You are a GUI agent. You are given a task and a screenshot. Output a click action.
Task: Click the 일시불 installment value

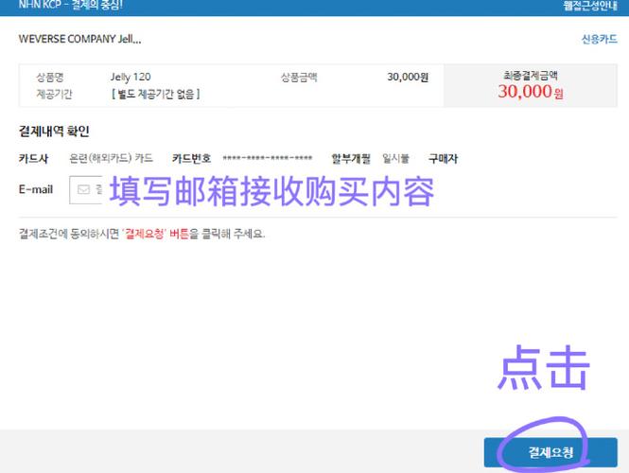(x=395, y=159)
